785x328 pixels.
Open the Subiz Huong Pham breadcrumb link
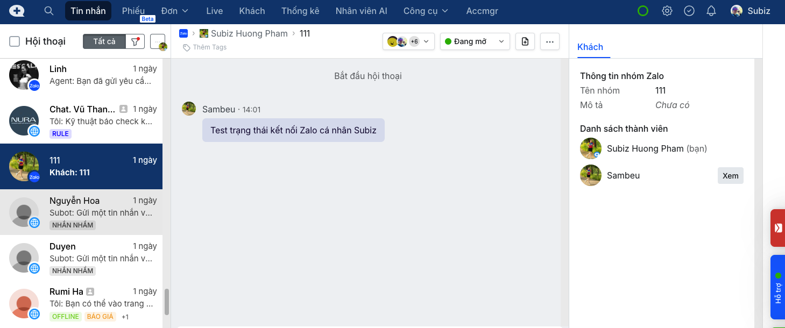(x=249, y=33)
